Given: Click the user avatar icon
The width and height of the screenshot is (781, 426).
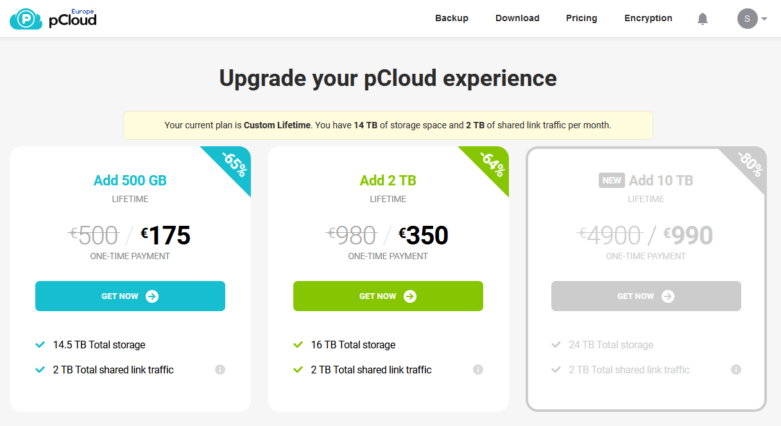Looking at the screenshot, I should pyautogui.click(x=748, y=19).
